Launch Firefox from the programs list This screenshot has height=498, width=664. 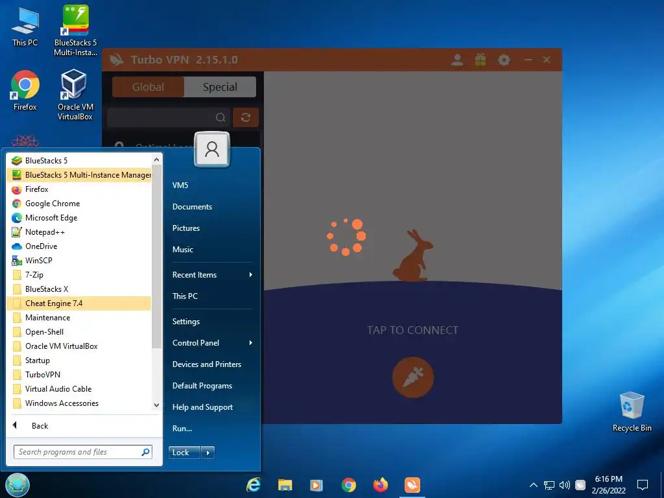(79, 189)
